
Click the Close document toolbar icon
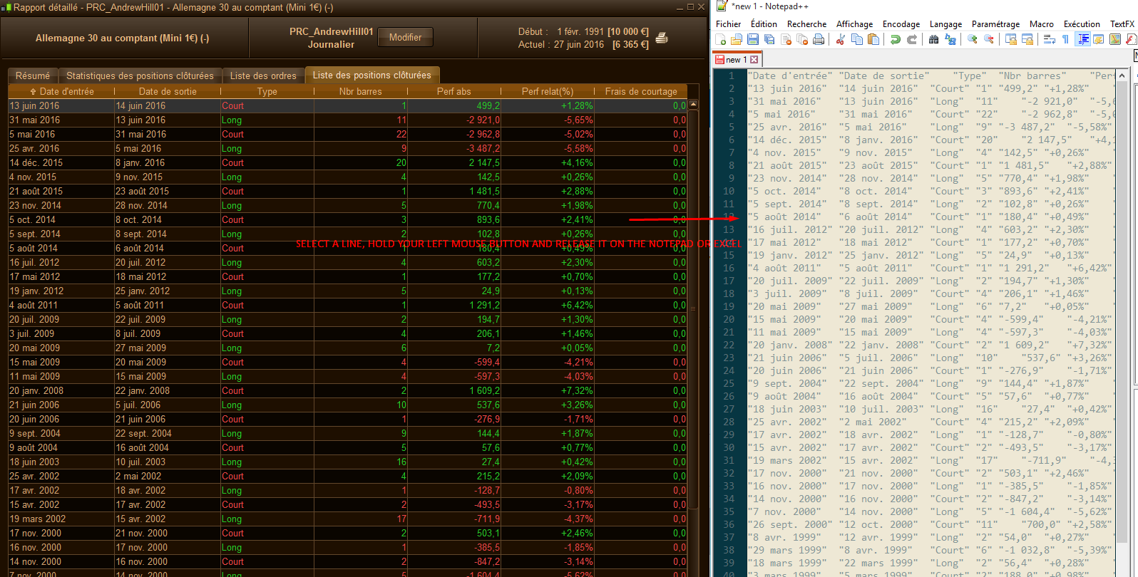tap(786, 40)
